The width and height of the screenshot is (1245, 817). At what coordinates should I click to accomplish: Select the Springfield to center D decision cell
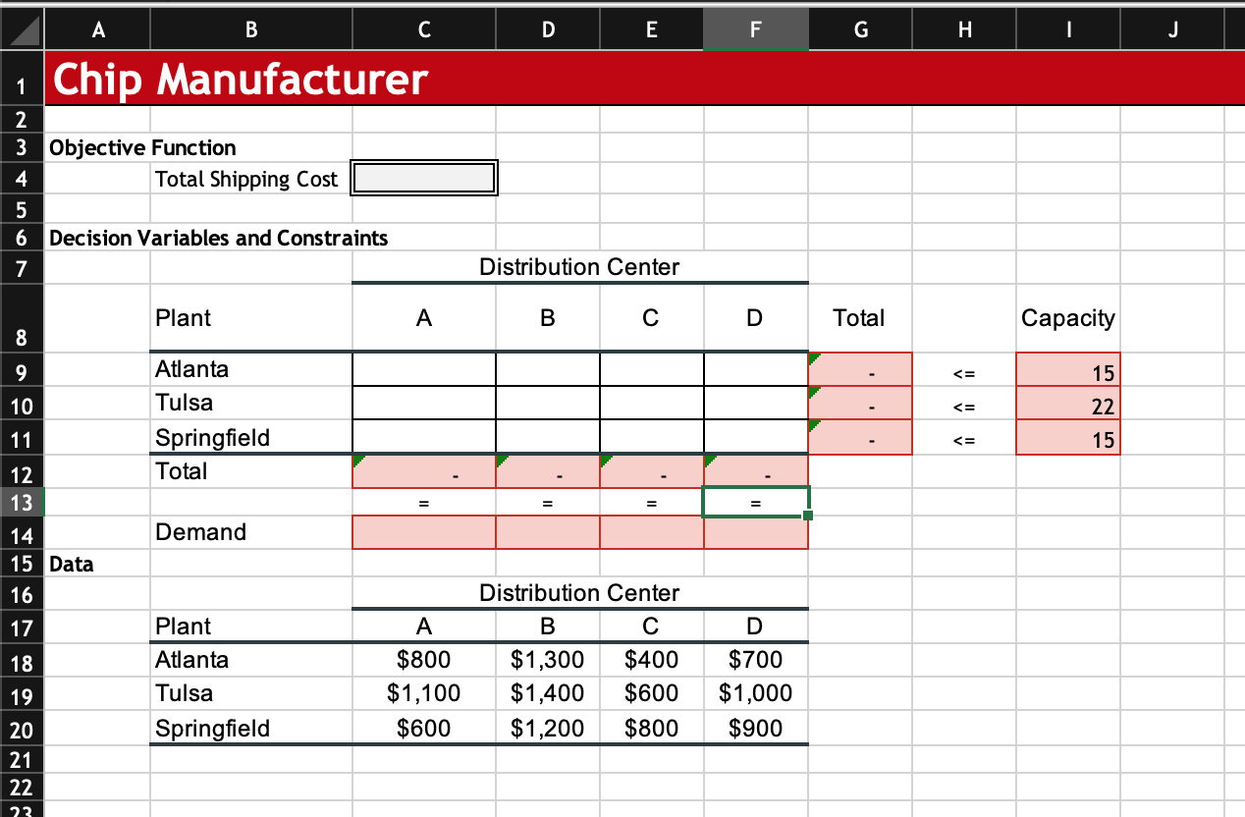[756, 437]
